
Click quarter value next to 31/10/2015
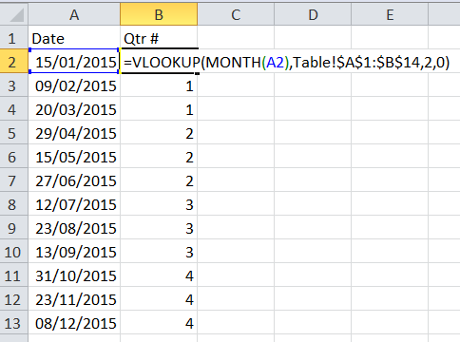[159, 275]
